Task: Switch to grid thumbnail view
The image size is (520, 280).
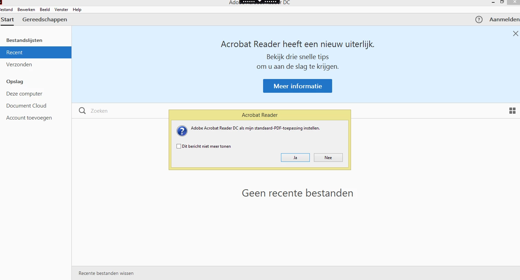Action: coord(512,111)
